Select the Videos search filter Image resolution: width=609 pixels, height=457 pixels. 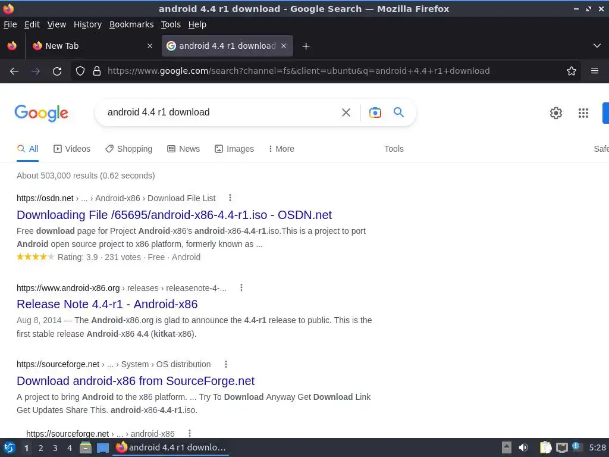click(x=72, y=149)
